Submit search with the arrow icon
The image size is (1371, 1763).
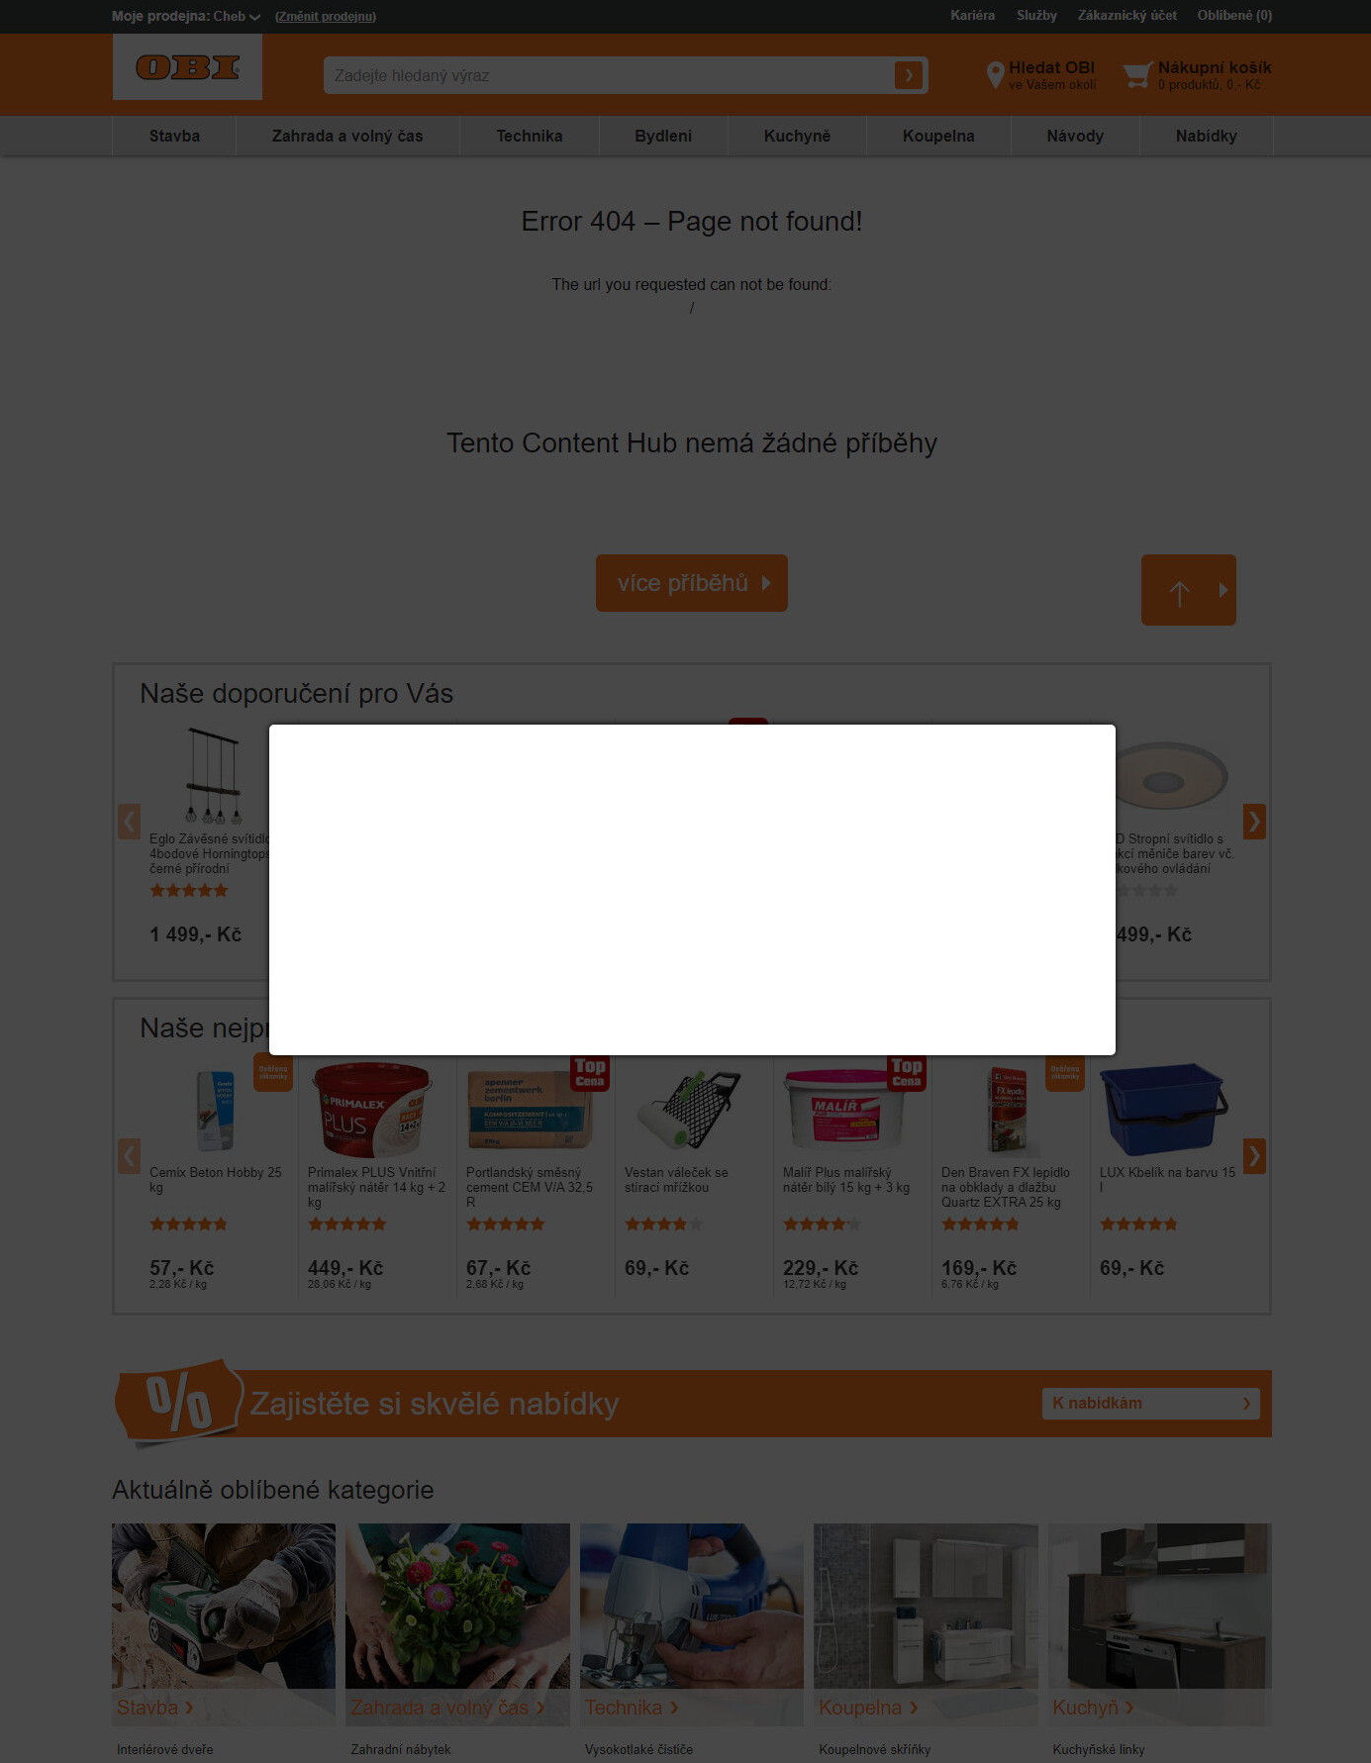[908, 75]
